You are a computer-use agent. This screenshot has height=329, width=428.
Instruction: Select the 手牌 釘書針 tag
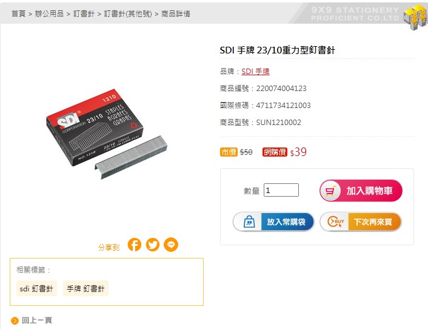(85, 288)
